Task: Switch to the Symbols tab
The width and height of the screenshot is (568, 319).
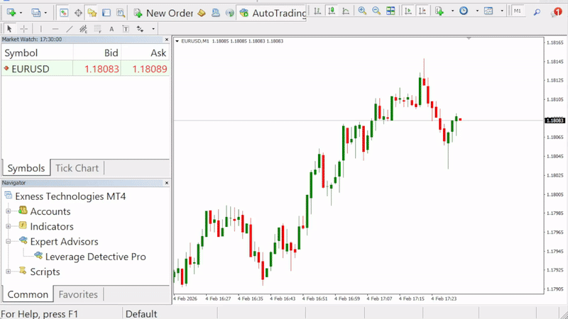Action: pos(26,168)
